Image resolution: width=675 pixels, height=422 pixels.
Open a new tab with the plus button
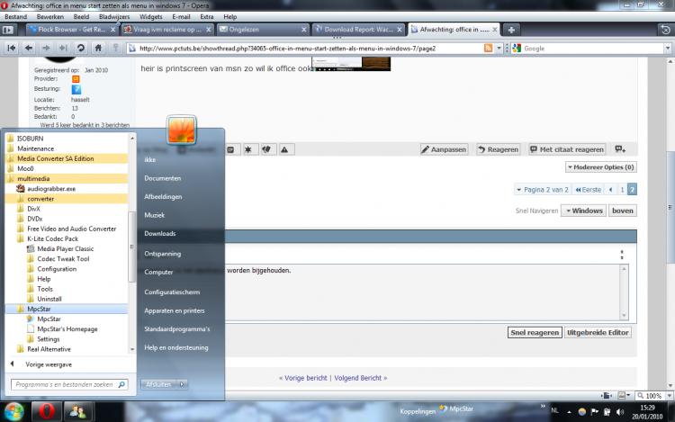coord(511,30)
